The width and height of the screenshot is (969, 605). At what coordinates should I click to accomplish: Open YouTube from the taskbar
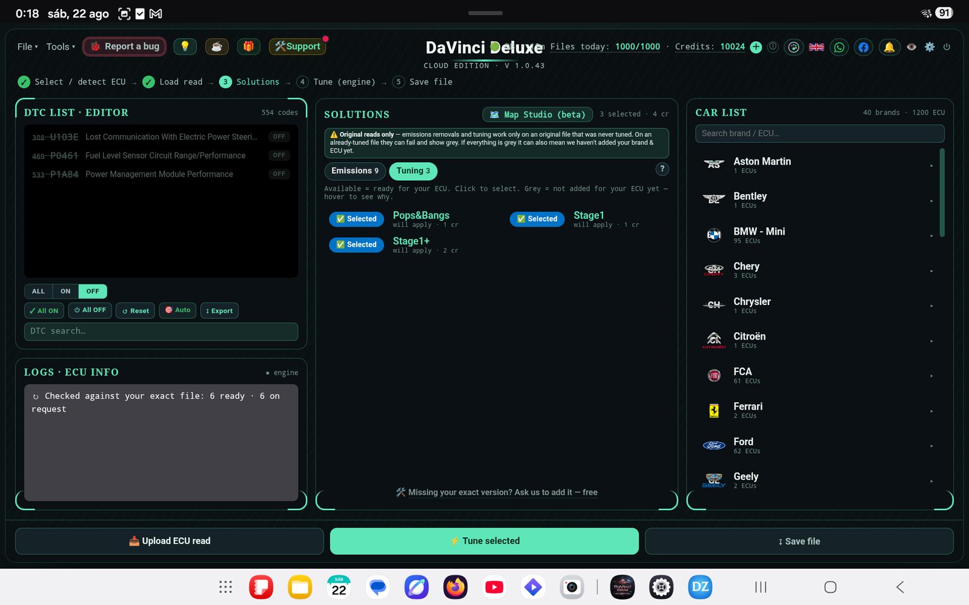point(494,587)
